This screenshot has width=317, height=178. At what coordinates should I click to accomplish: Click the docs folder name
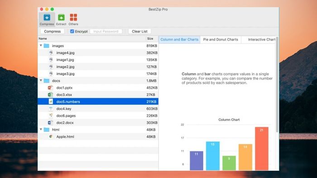56,80
